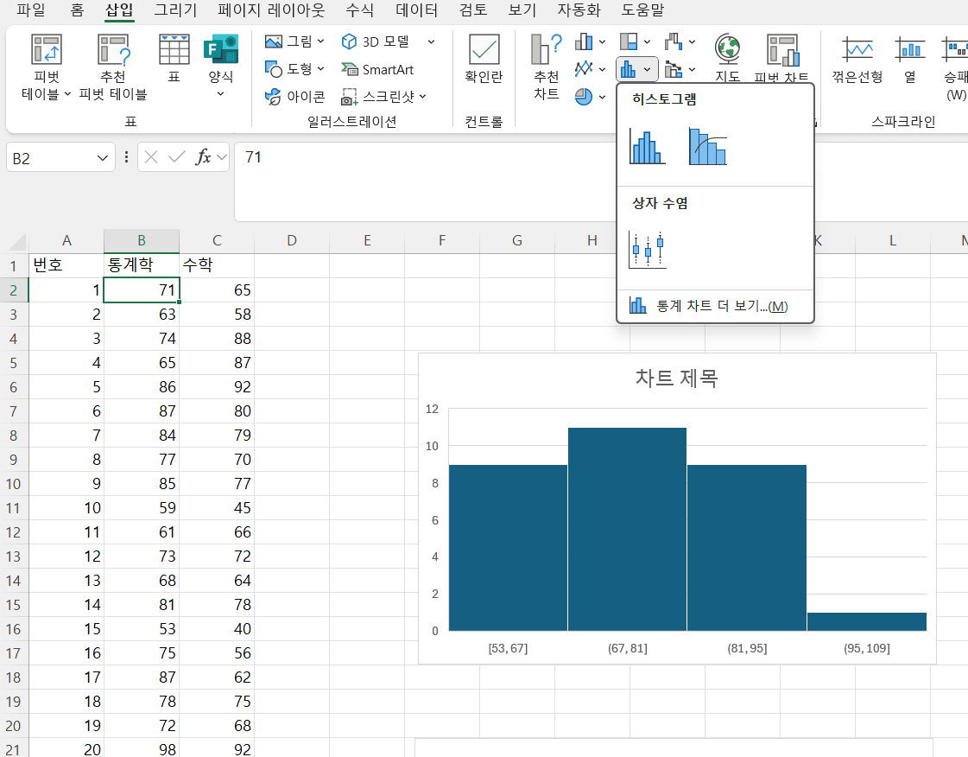Expand the pie chart dropdown
Screen dimensions: 968x757
(x=602, y=97)
